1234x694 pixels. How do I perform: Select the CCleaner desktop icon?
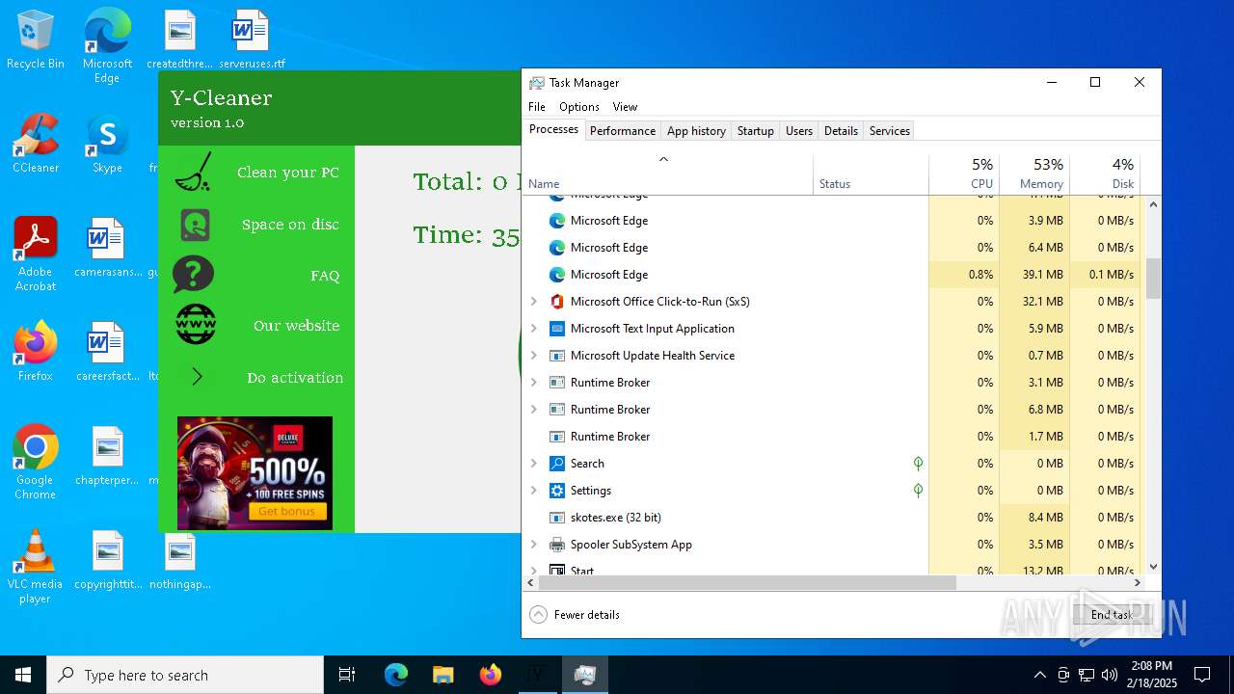point(36,145)
